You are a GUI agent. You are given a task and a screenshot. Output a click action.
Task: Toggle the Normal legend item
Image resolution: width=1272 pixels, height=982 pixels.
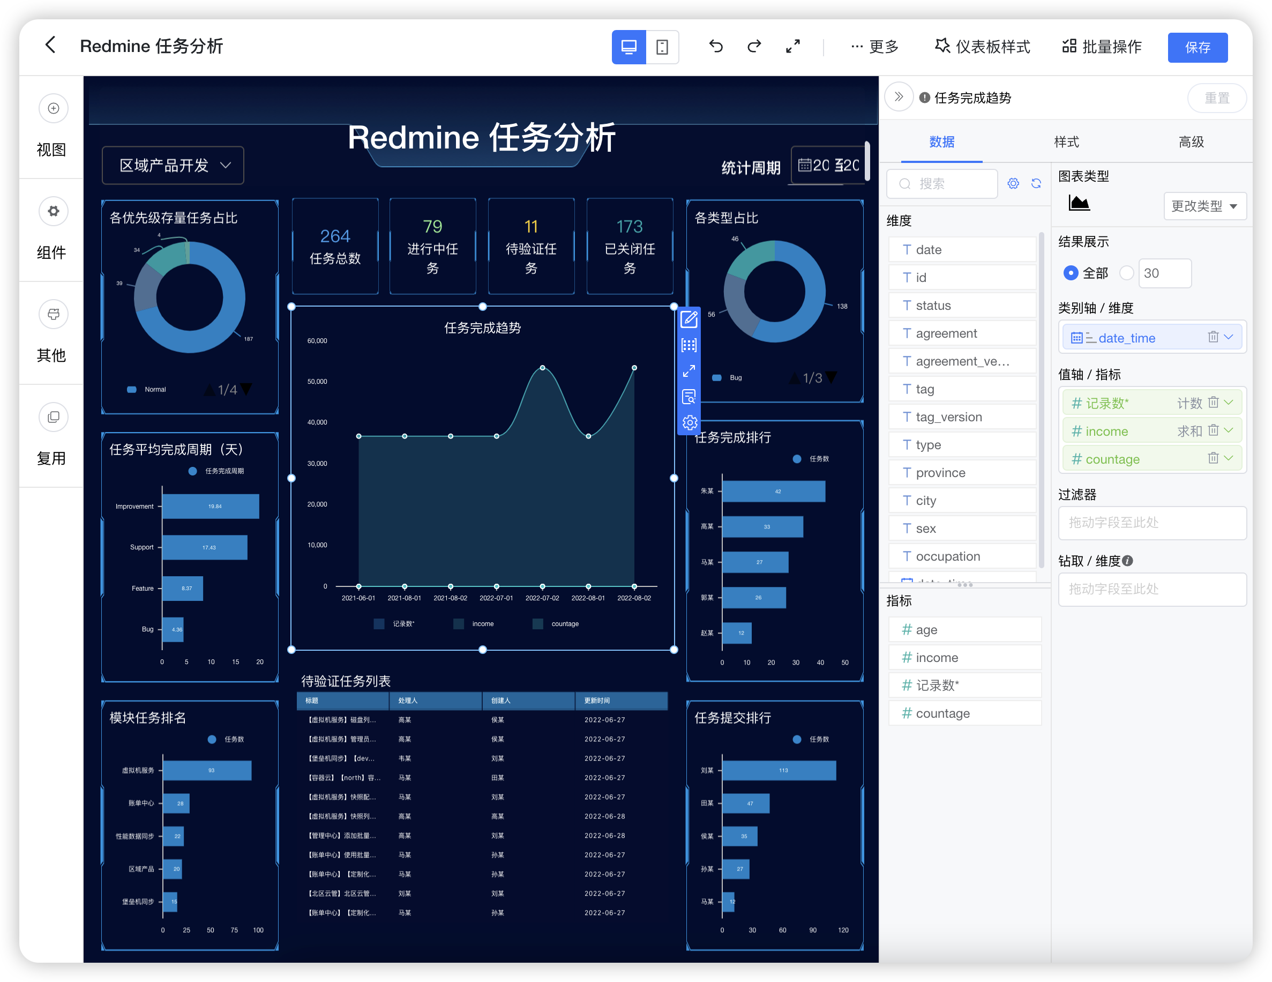(146, 389)
